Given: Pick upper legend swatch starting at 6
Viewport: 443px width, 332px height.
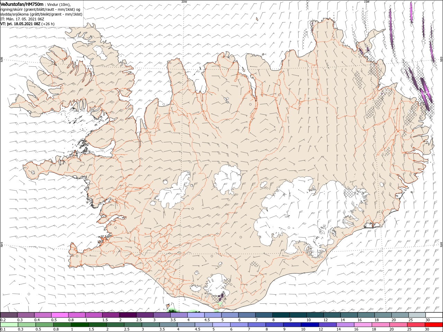Looking at the screenshot, I should (246, 315).
